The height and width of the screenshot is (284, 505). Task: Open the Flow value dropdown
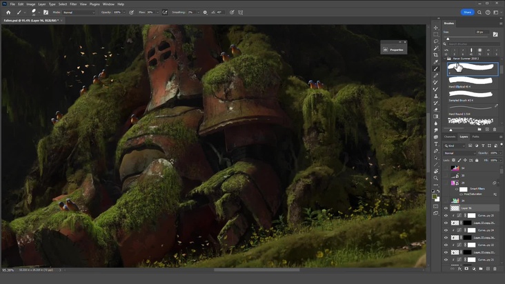point(157,12)
